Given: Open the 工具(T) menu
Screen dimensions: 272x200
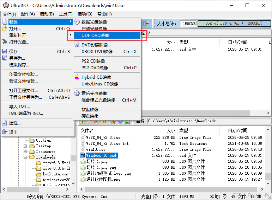Looking at the screenshot, I should (x=66, y=14).
